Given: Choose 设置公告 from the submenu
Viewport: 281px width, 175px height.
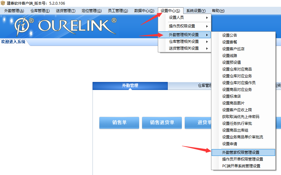Looking at the screenshot, I should [230, 35].
